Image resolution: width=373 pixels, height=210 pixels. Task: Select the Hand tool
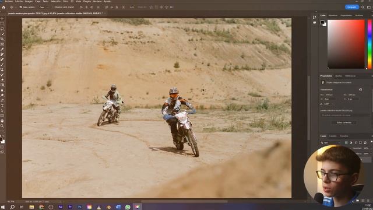[2, 121]
